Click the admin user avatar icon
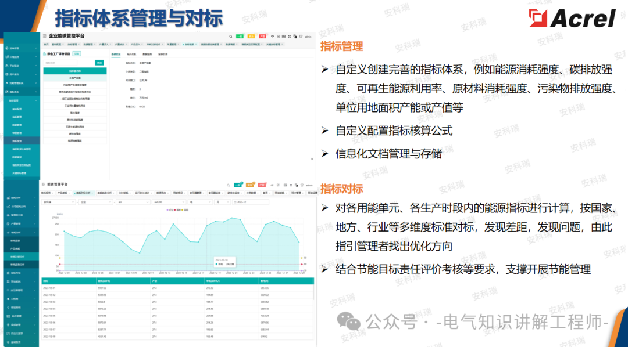Screen dimensions: 628x347 pos(302,36)
